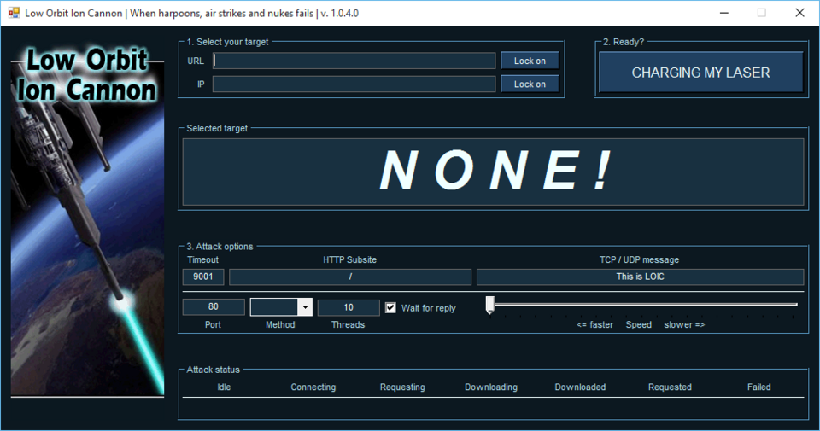
Task: Select the TCP / UDP message field
Action: pos(640,277)
